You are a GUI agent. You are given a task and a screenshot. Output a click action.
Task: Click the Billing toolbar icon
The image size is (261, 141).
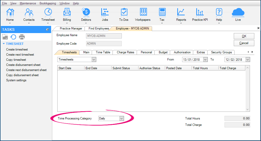click(67, 12)
